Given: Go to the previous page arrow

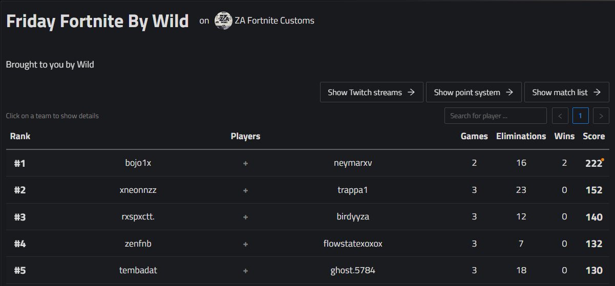Looking at the screenshot, I should pos(560,116).
